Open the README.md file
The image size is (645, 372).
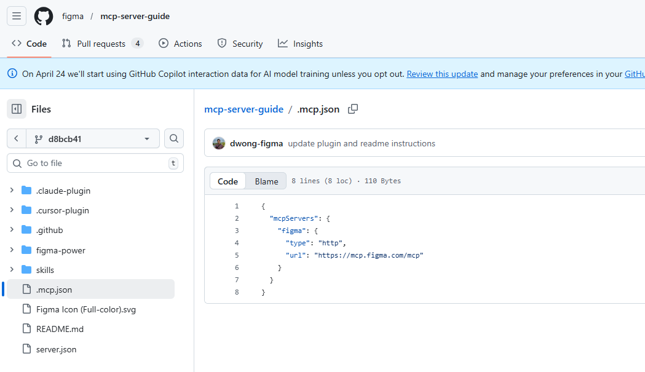click(60, 329)
